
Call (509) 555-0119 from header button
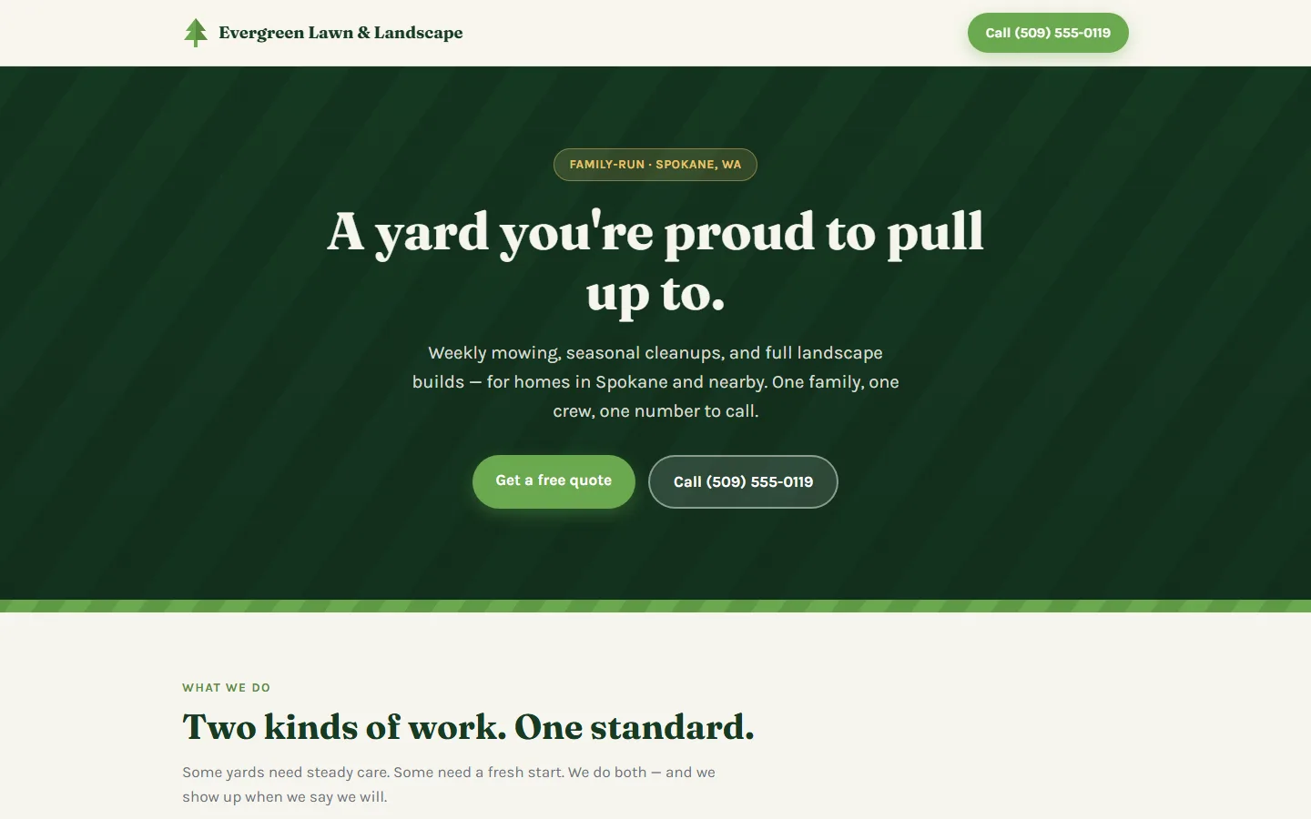[x=1048, y=33]
